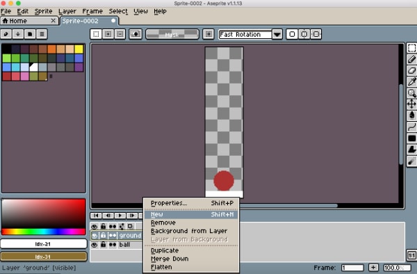The image size is (417, 274).
Task: Select the Eyedropper tool
Action: coord(411,81)
